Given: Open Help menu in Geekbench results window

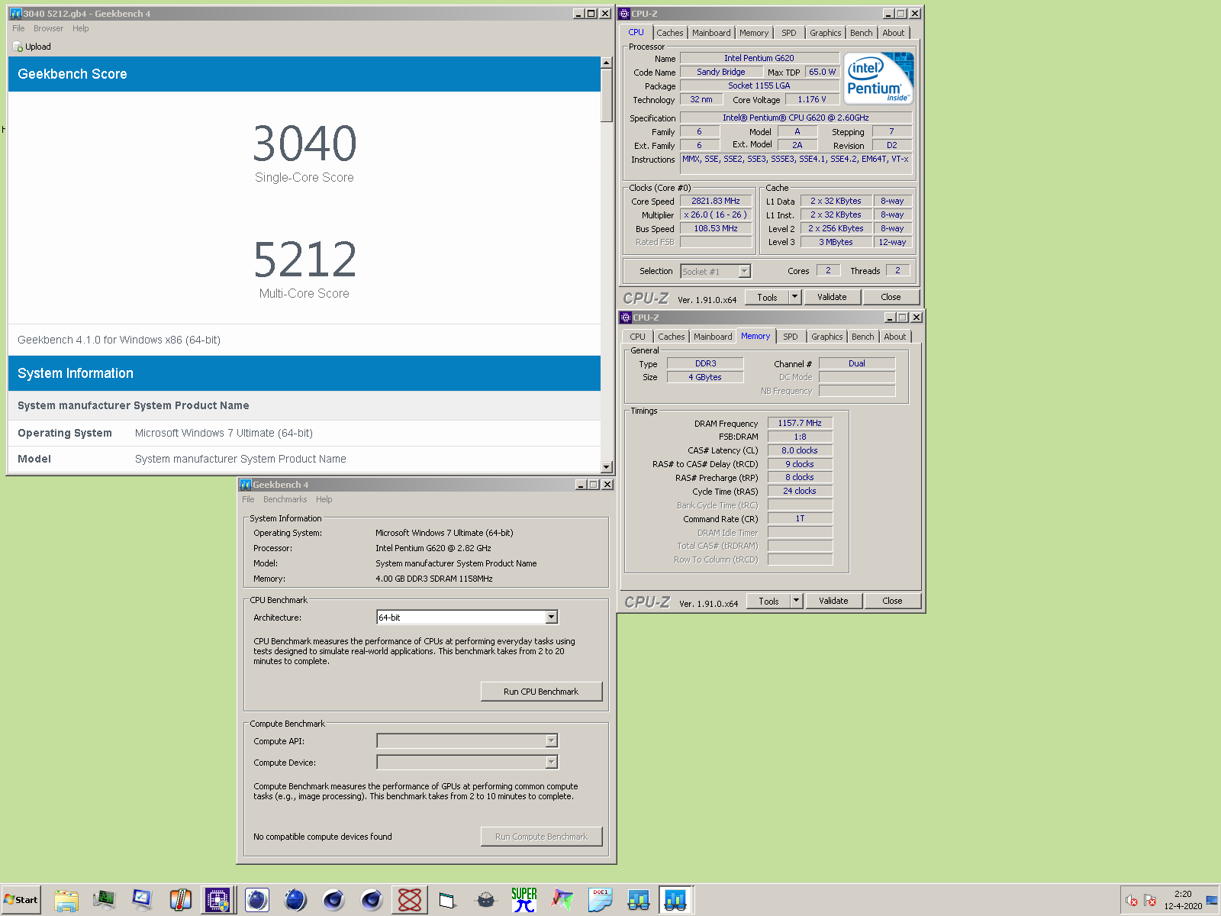Looking at the screenshot, I should coord(81,28).
